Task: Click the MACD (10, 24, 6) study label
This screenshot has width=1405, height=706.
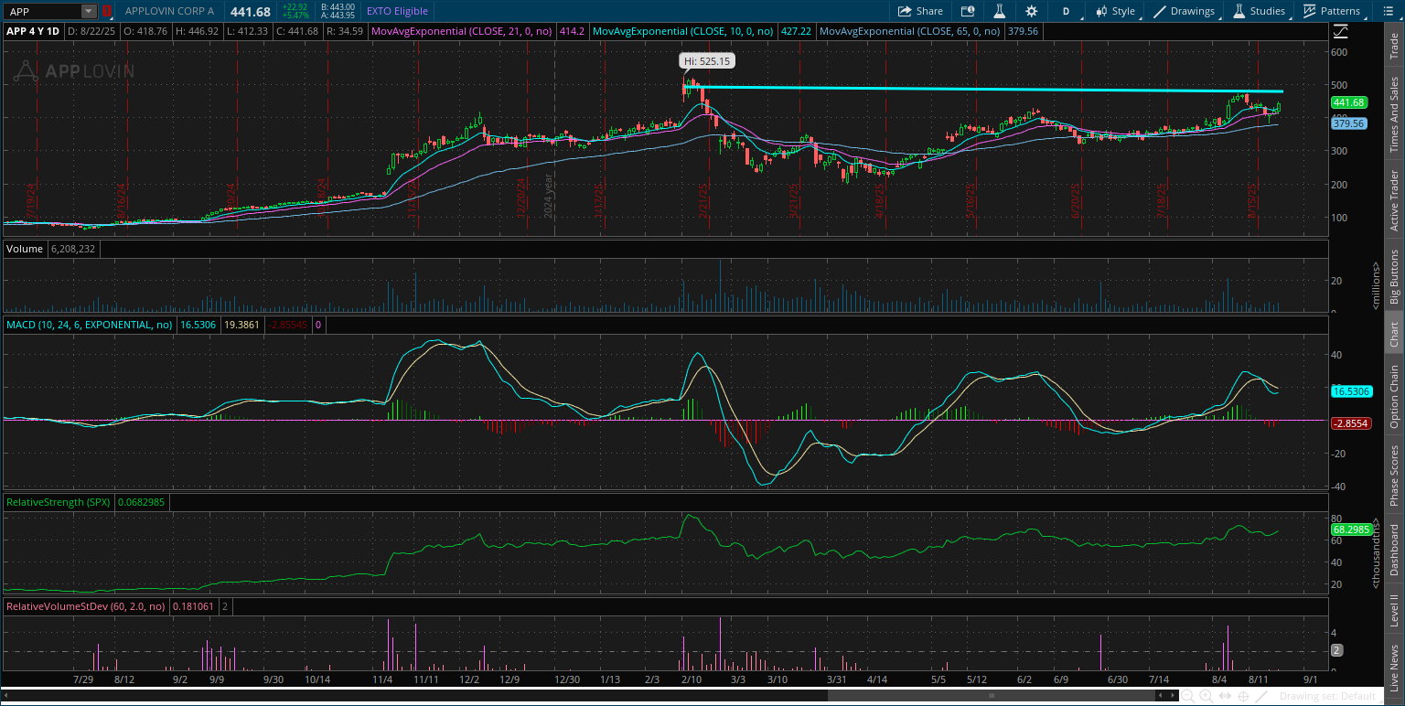Action: 90,325
